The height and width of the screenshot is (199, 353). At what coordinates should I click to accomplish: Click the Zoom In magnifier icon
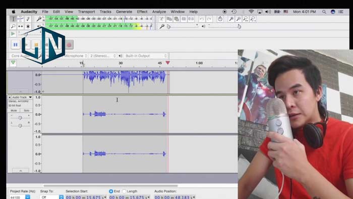click(x=231, y=19)
